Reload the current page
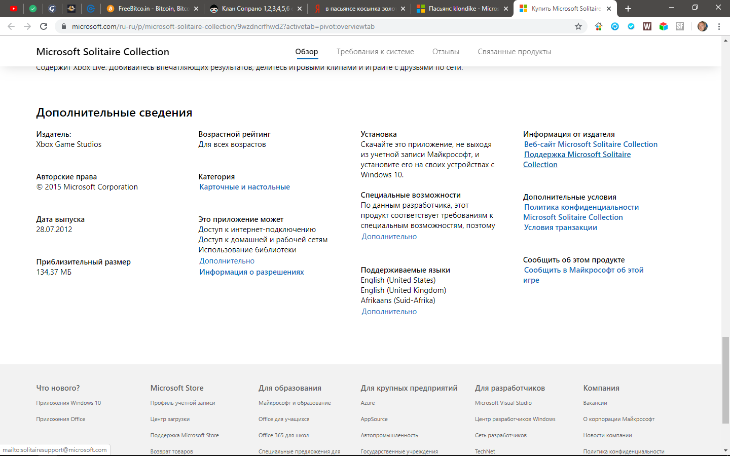Screen dimensions: 730x456 (x=44, y=26)
